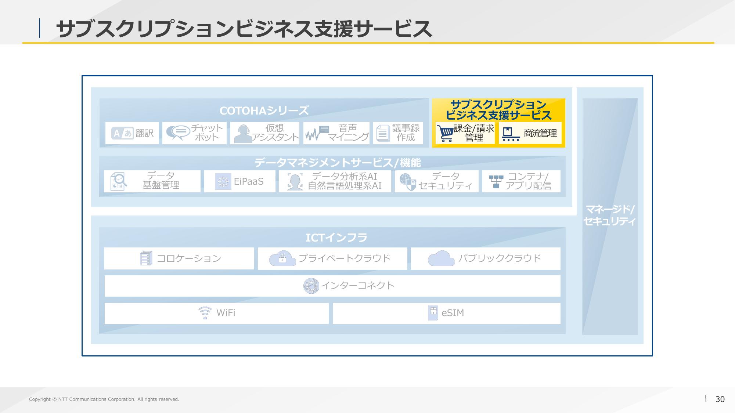The image size is (735, 413).
Task: Click the AI face recognition icon
Action: click(x=295, y=181)
